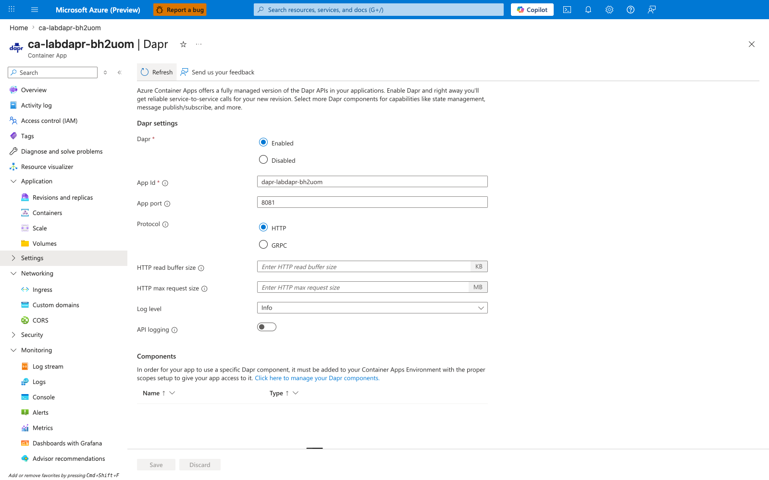Viewport: 769px width, 480px height.
Task: Click Send us your feedback
Action: (x=218, y=72)
